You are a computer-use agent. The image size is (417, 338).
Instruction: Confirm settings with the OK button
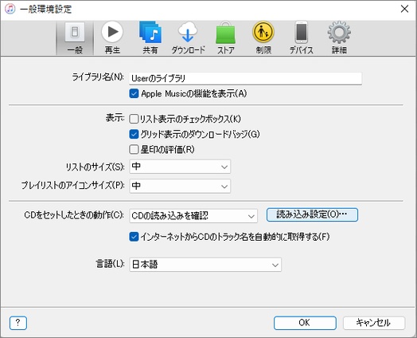click(305, 323)
